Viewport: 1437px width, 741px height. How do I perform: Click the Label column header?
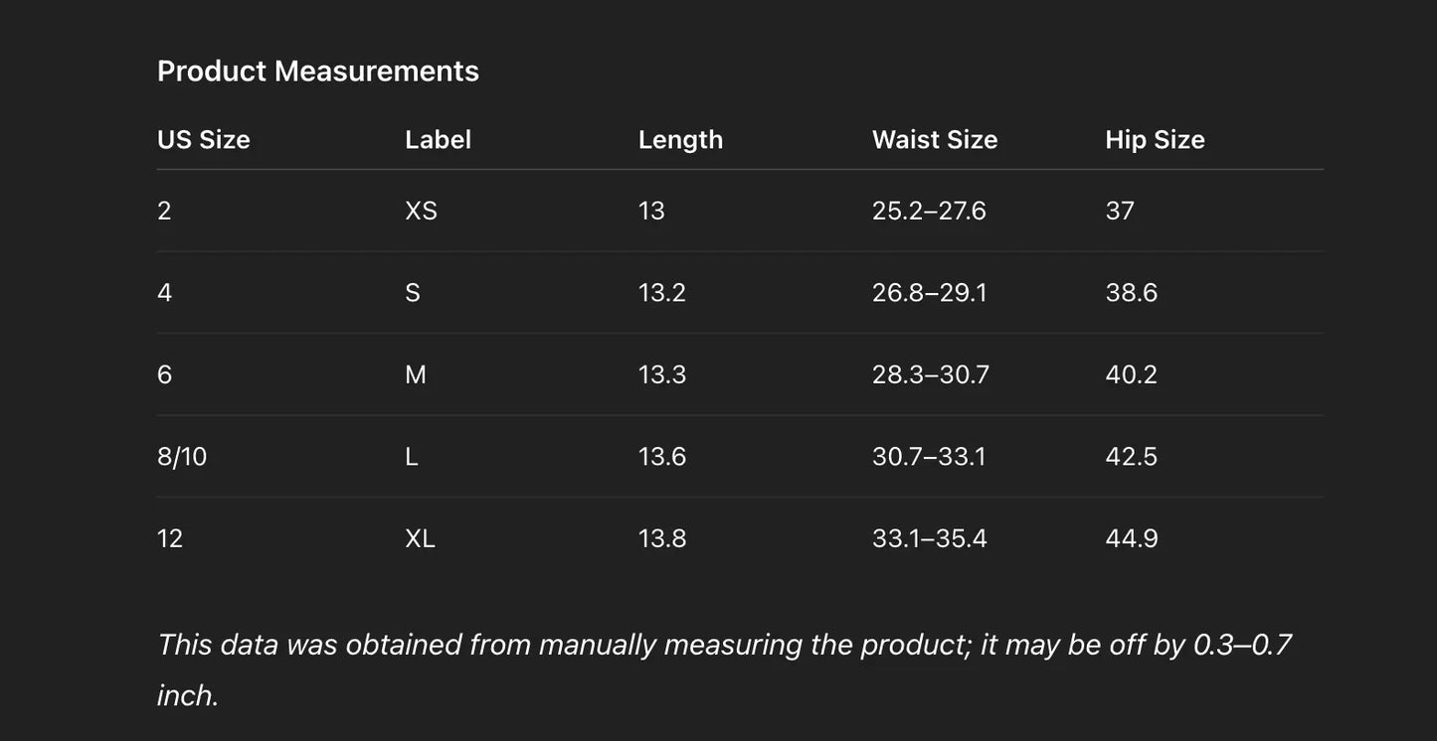pyautogui.click(x=438, y=140)
